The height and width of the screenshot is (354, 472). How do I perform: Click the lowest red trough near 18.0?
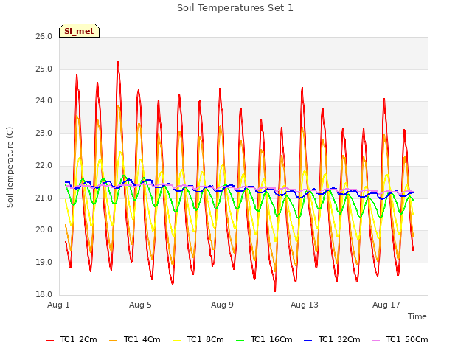pyautogui.click(x=275, y=291)
